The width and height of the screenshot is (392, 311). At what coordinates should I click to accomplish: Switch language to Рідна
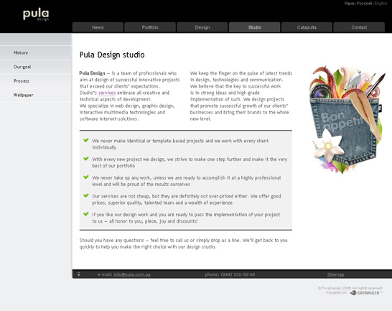coord(349,4)
